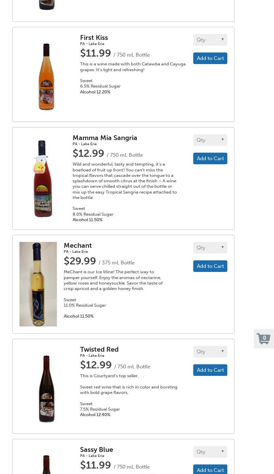Expand the Mechant quantity selector
Image resolution: width=274 pixels, height=474 pixels.
pos(210,248)
